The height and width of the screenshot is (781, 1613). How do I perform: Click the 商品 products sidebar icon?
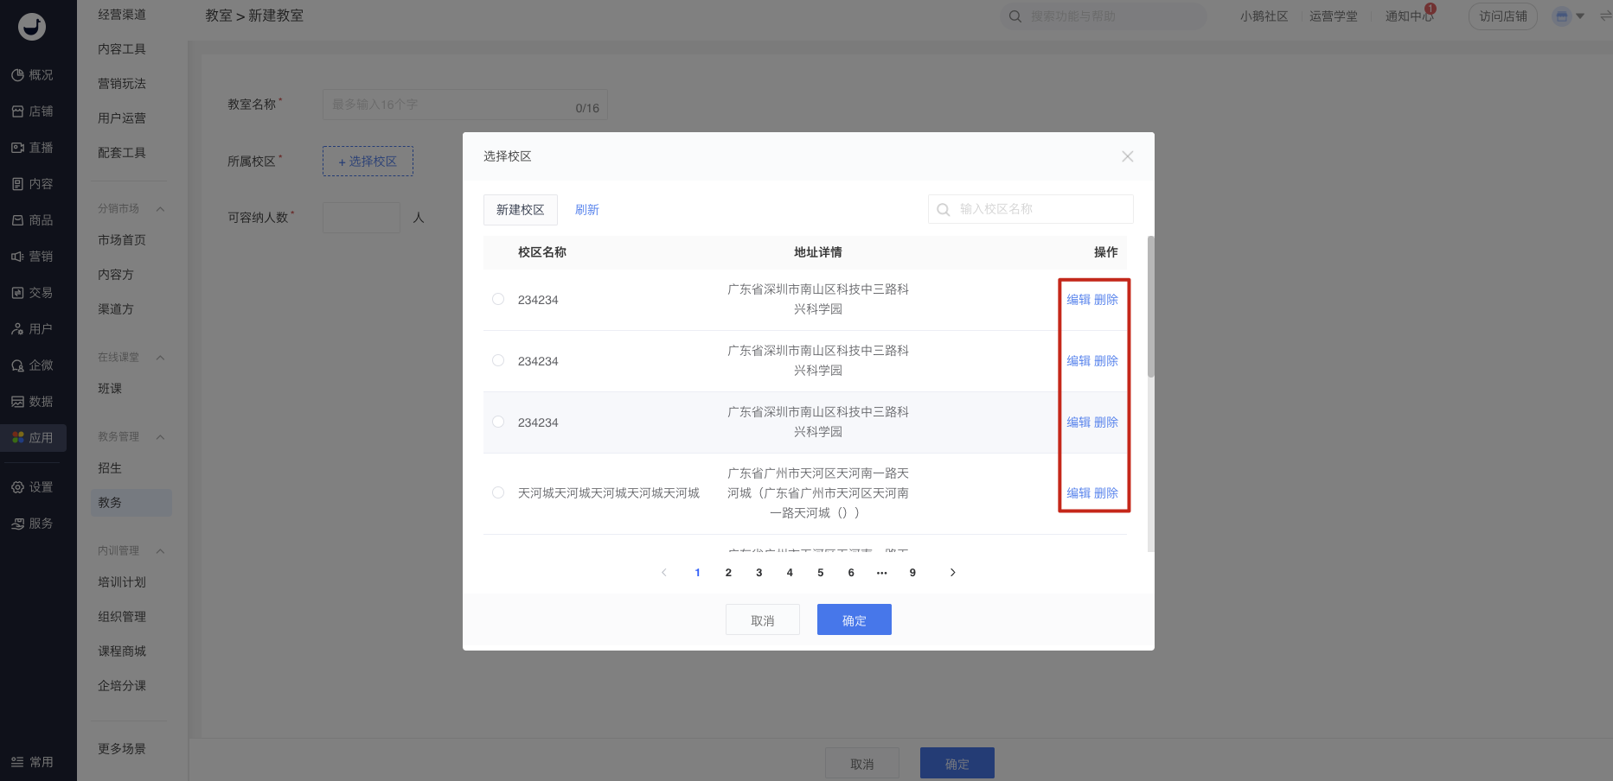coord(17,220)
